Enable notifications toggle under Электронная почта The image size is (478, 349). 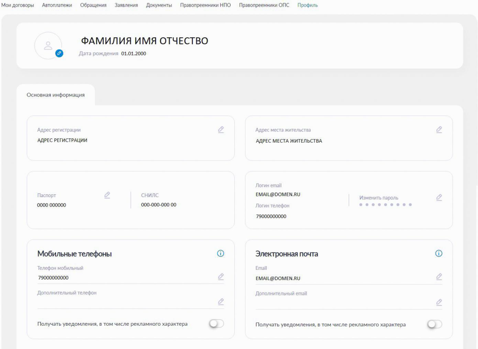435,324
